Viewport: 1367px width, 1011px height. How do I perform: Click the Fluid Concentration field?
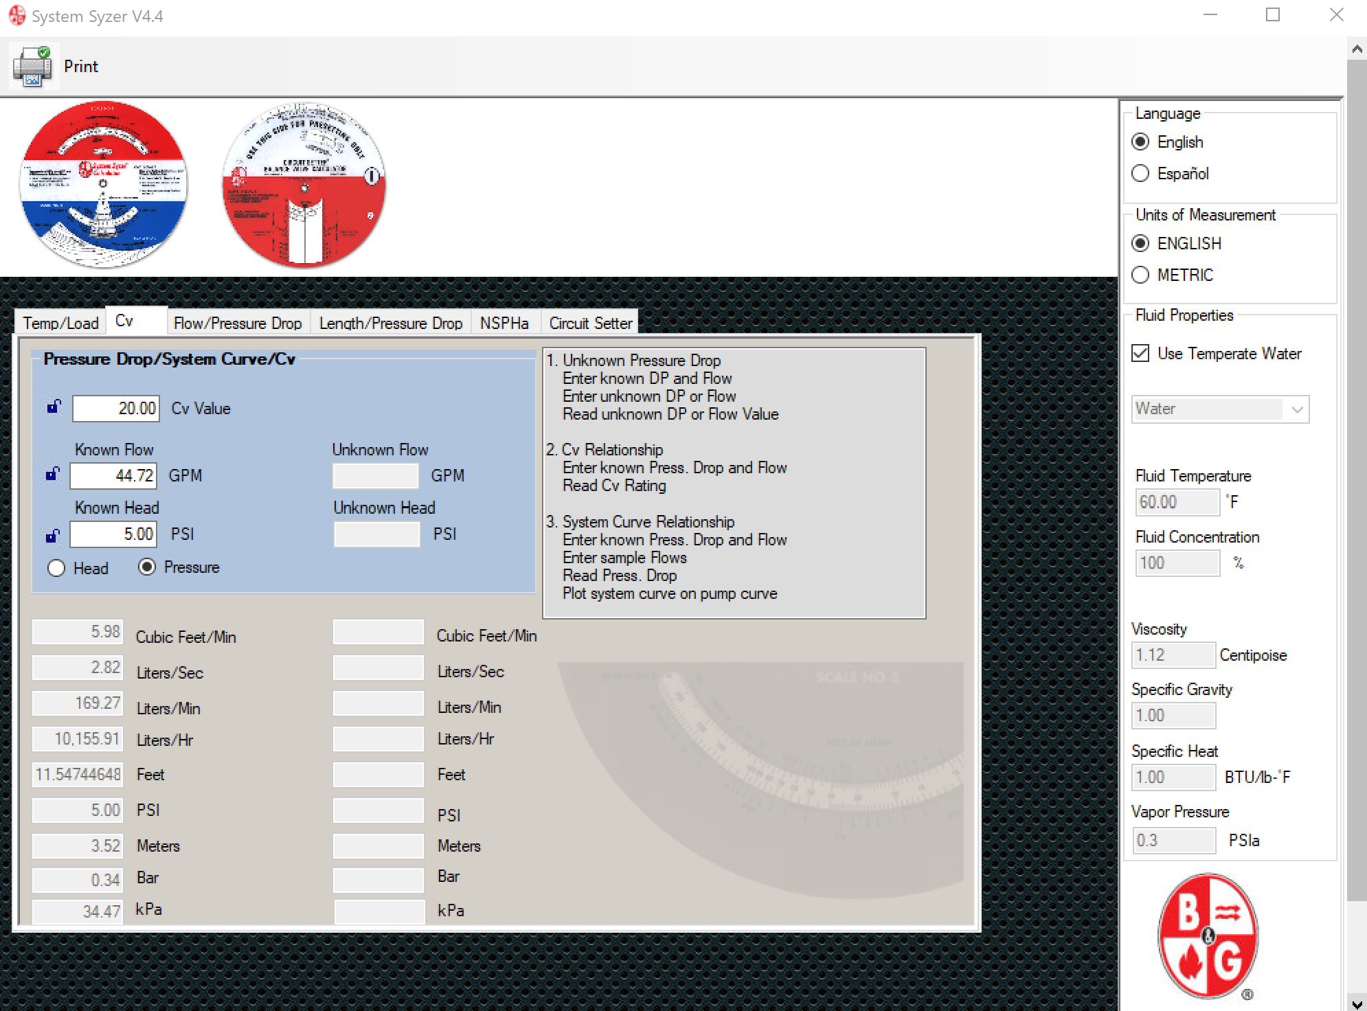tap(1177, 563)
